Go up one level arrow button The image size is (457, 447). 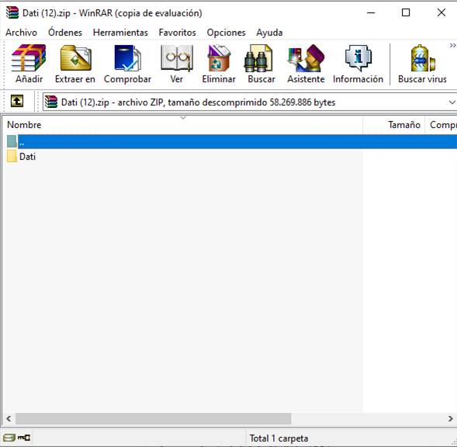pyautogui.click(x=17, y=101)
